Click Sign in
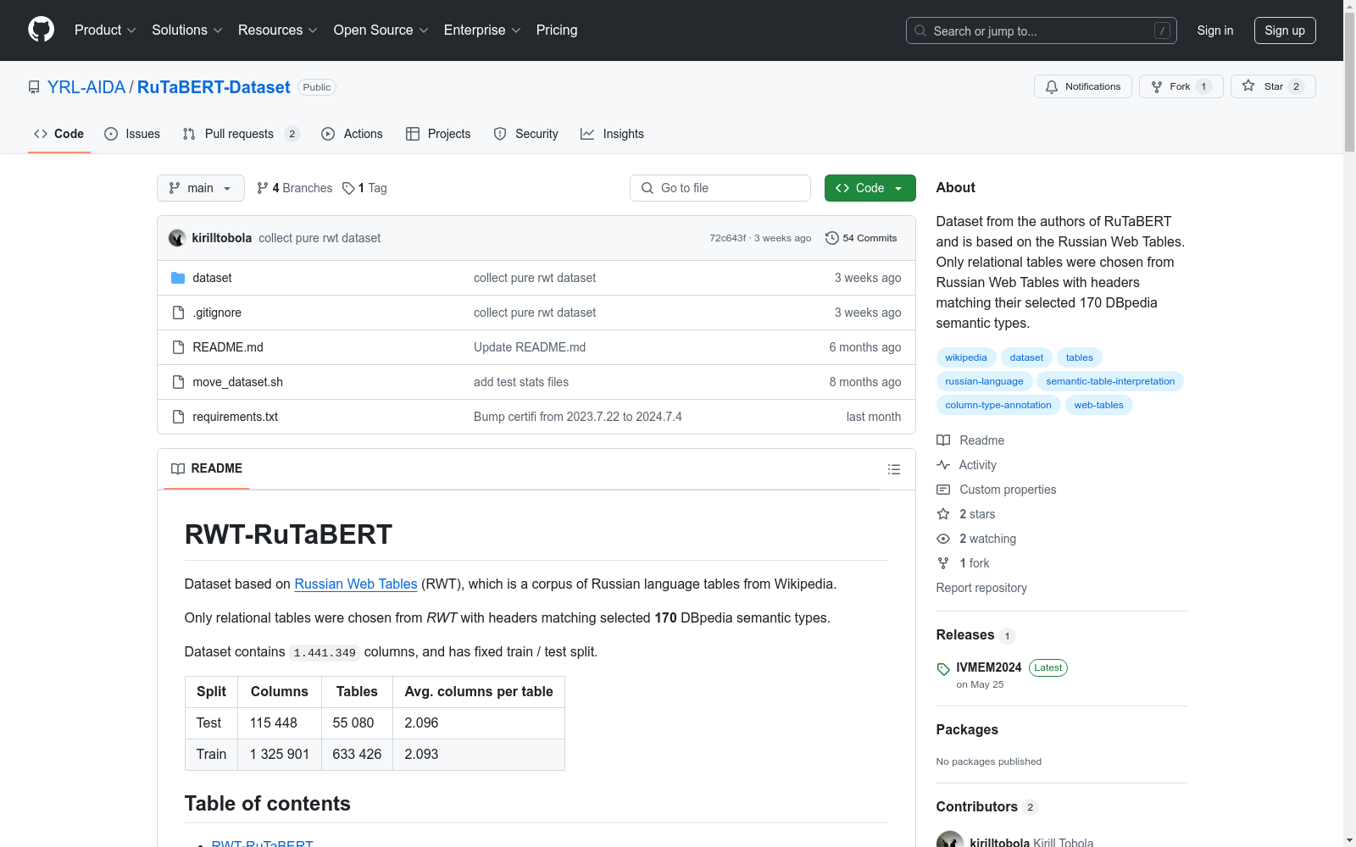 click(1215, 30)
